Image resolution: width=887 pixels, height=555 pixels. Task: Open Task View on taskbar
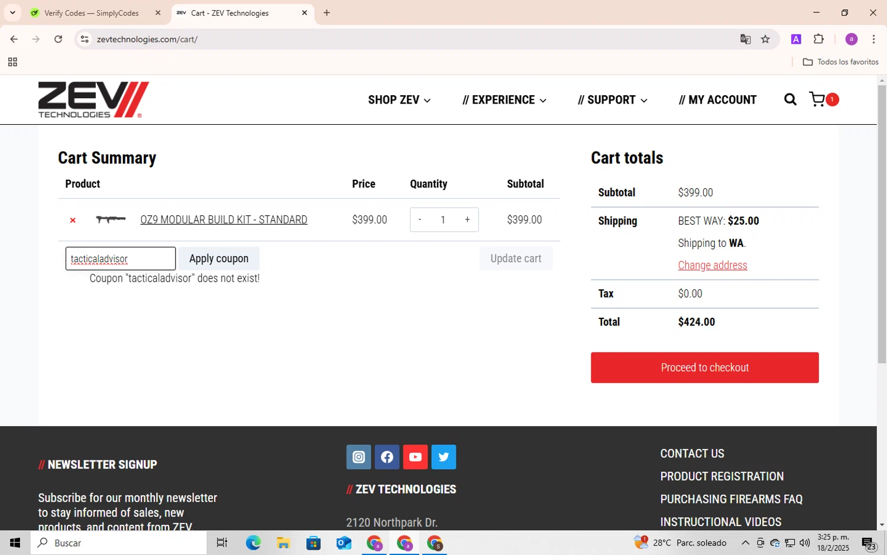[222, 543]
